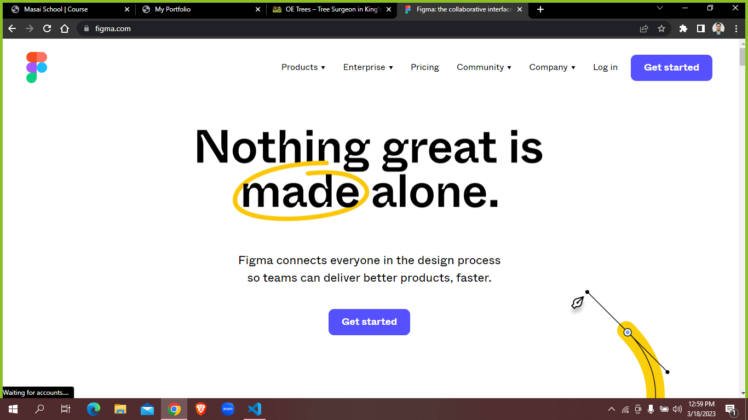This screenshot has width=748, height=420.
Task: Click the Bezier anchor point on yellow curve
Action: pyautogui.click(x=628, y=332)
